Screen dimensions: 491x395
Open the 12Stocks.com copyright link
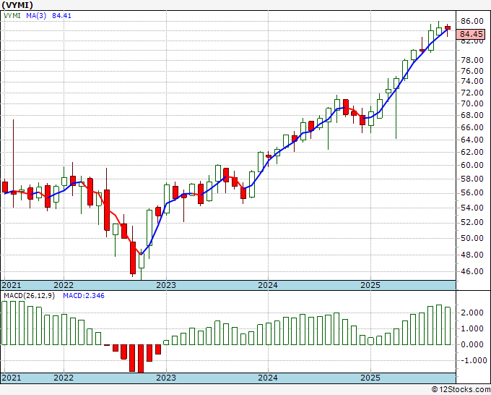461,390
